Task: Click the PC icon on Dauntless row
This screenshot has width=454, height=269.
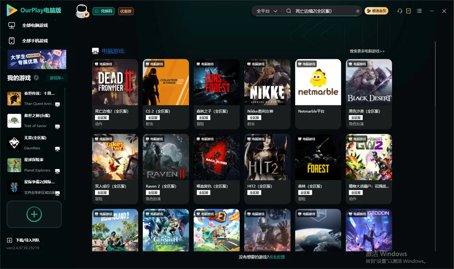Action: (57, 149)
